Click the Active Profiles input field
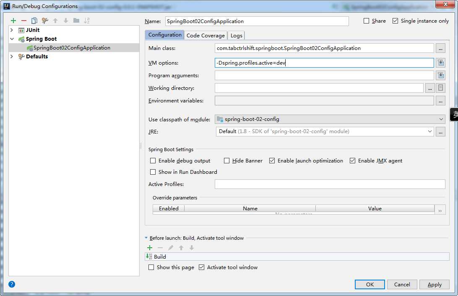This screenshot has width=458, height=296. 330,184
